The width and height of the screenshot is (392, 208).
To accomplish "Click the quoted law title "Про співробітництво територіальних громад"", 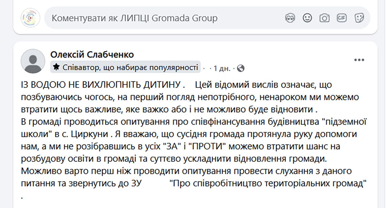I will pos(267,183).
